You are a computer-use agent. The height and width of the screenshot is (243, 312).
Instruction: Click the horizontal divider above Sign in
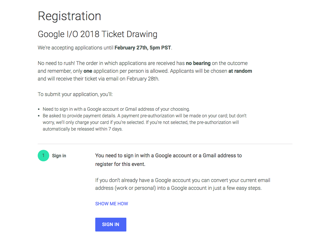tap(165, 143)
